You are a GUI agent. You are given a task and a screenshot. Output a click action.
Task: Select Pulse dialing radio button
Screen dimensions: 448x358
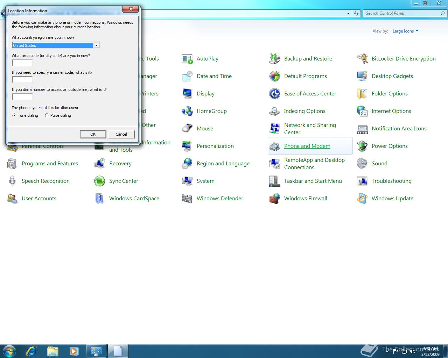47,115
